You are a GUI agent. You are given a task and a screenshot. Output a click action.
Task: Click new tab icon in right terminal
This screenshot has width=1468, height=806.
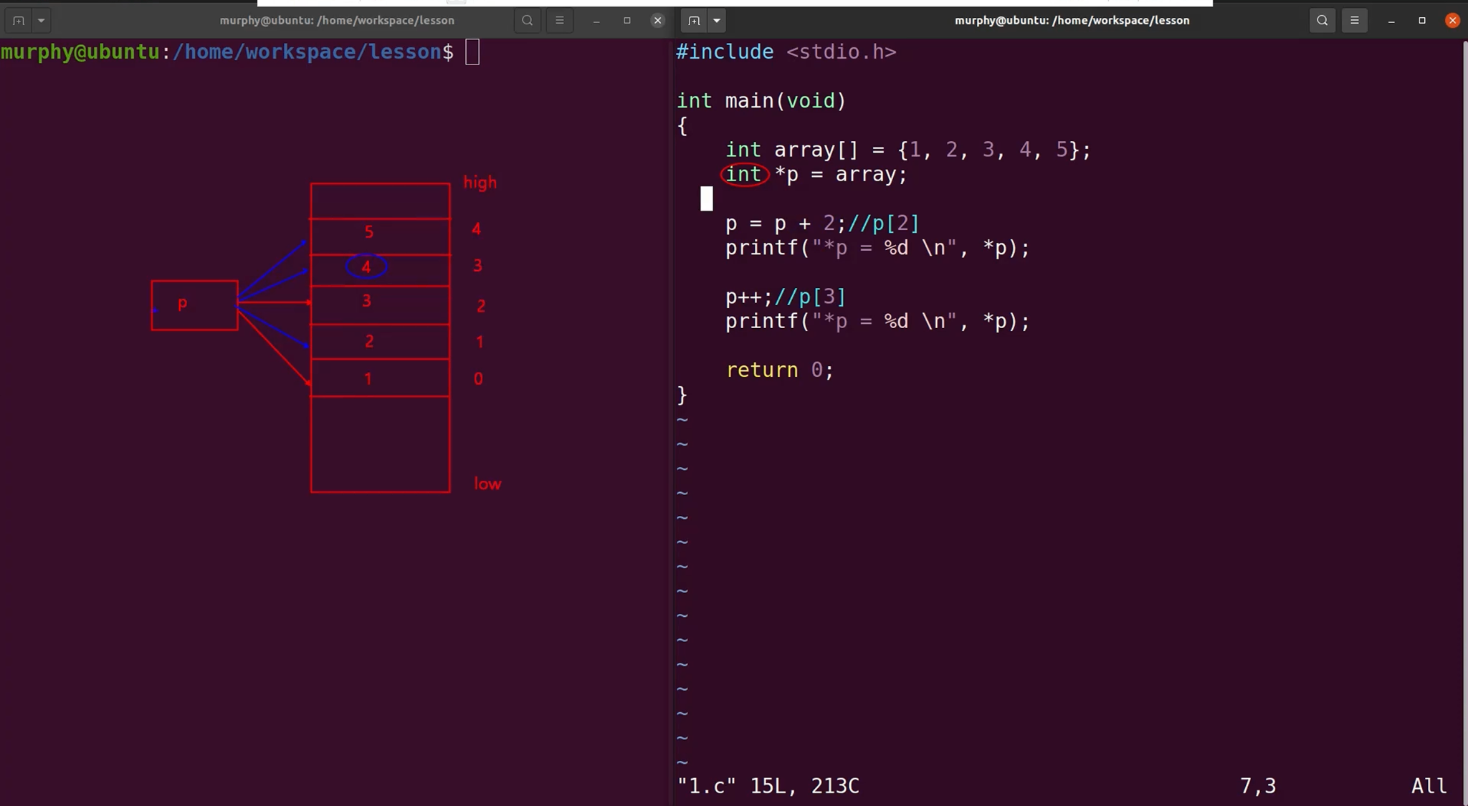coord(694,21)
